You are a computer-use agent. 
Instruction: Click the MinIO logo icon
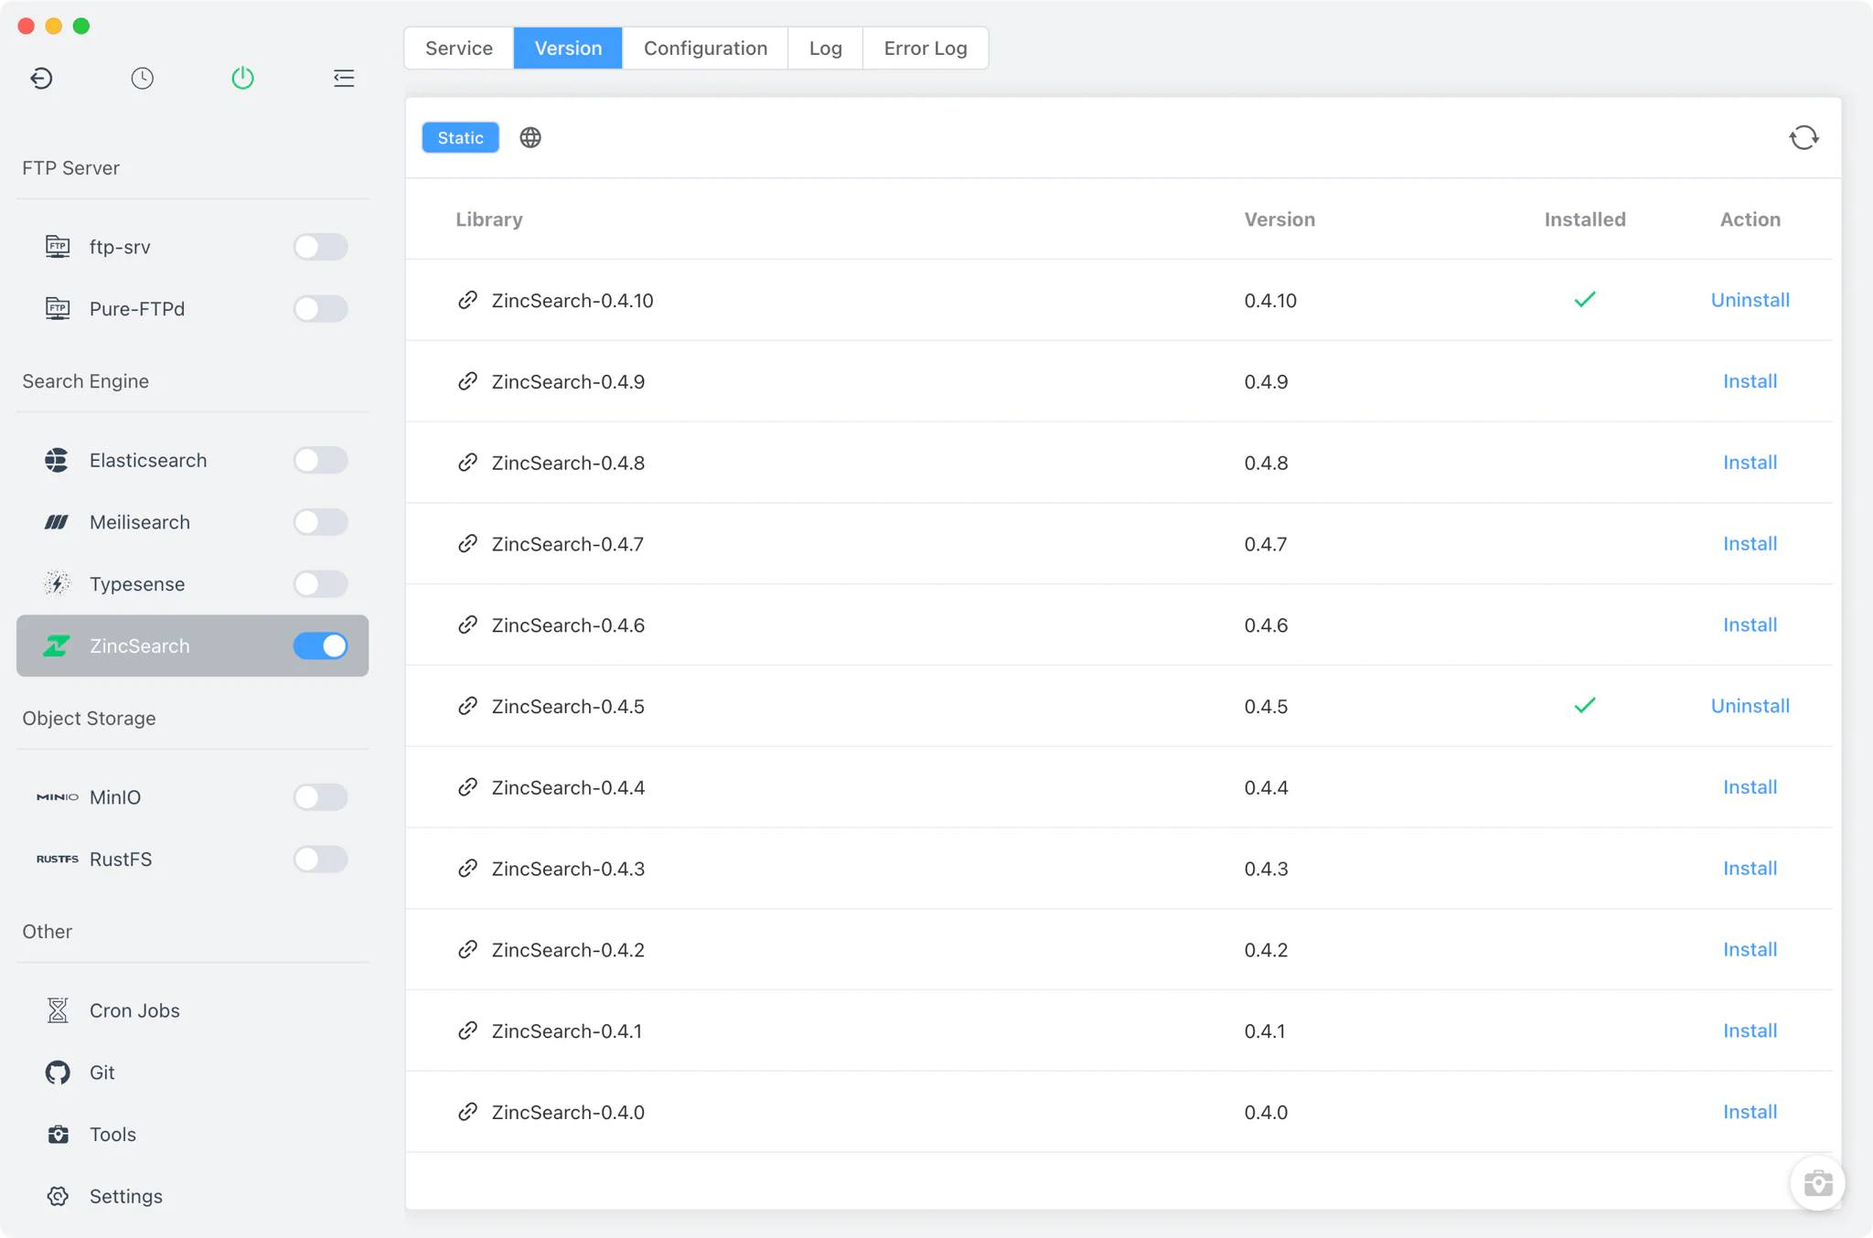coord(57,797)
